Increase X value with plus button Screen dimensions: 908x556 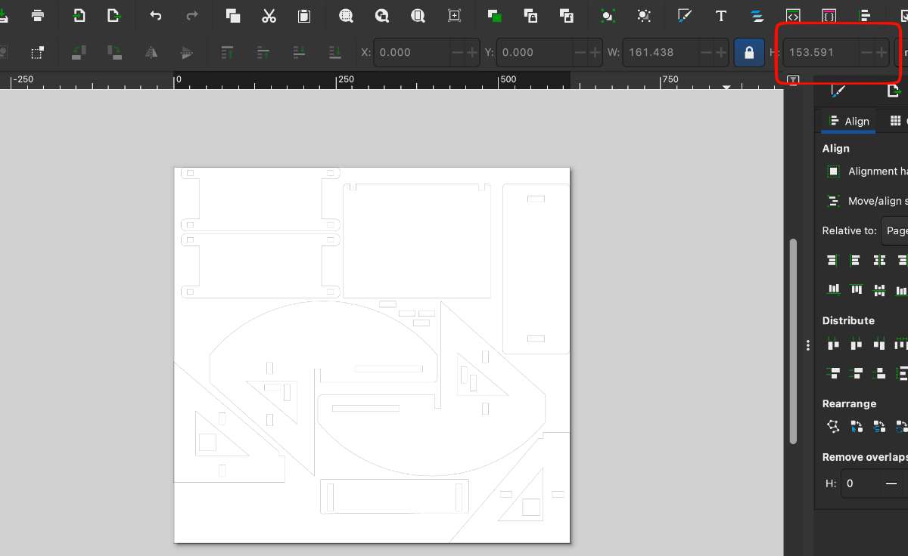pyautogui.click(x=472, y=52)
